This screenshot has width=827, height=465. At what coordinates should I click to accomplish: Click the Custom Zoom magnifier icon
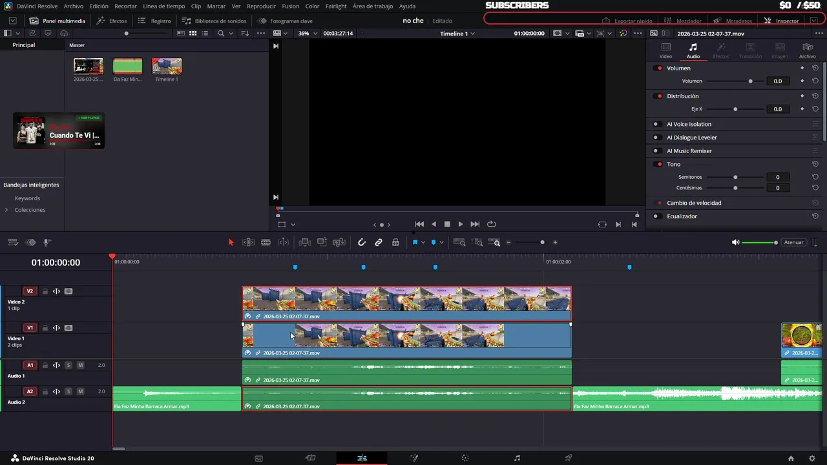click(x=495, y=242)
